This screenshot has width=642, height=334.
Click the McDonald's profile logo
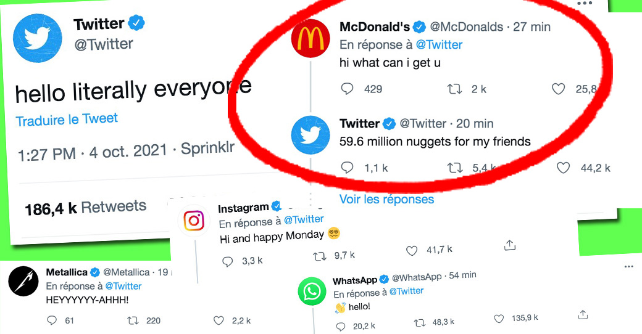[x=311, y=38]
